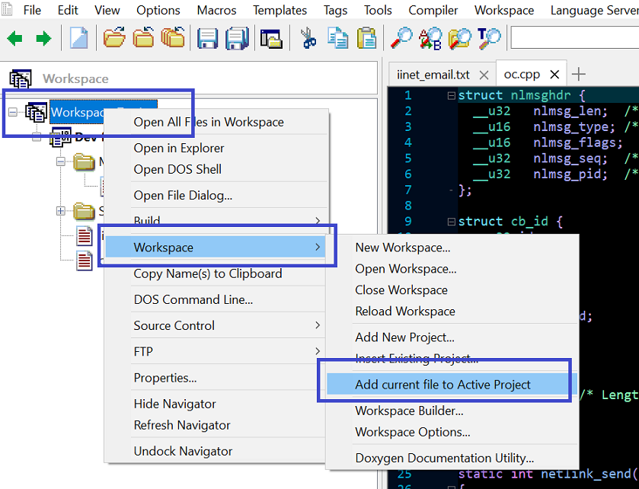Screen dimensions: 639x489
Task: Close the oc.cpp tab
Action: (554, 75)
